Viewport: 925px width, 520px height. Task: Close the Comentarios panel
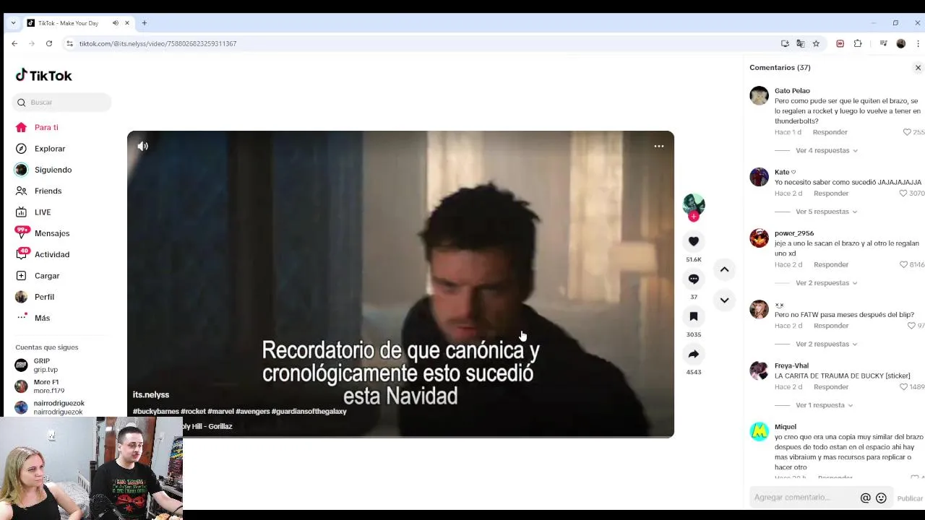click(x=918, y=68)
